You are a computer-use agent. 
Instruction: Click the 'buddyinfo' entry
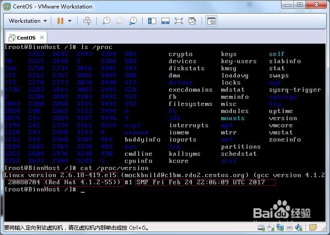[x=143, y=140]
